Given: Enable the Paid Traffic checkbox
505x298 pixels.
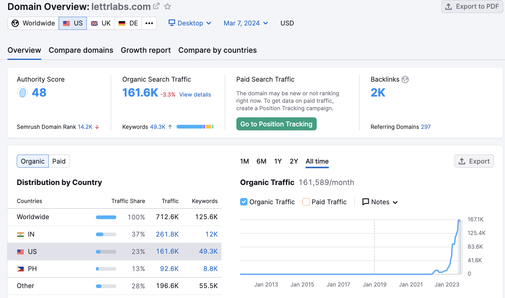Looking at the screenshot, I should click(306, 202).
